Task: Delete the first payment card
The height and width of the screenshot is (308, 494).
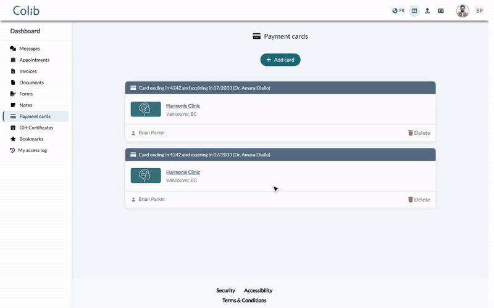Action: tap(419, 133)
